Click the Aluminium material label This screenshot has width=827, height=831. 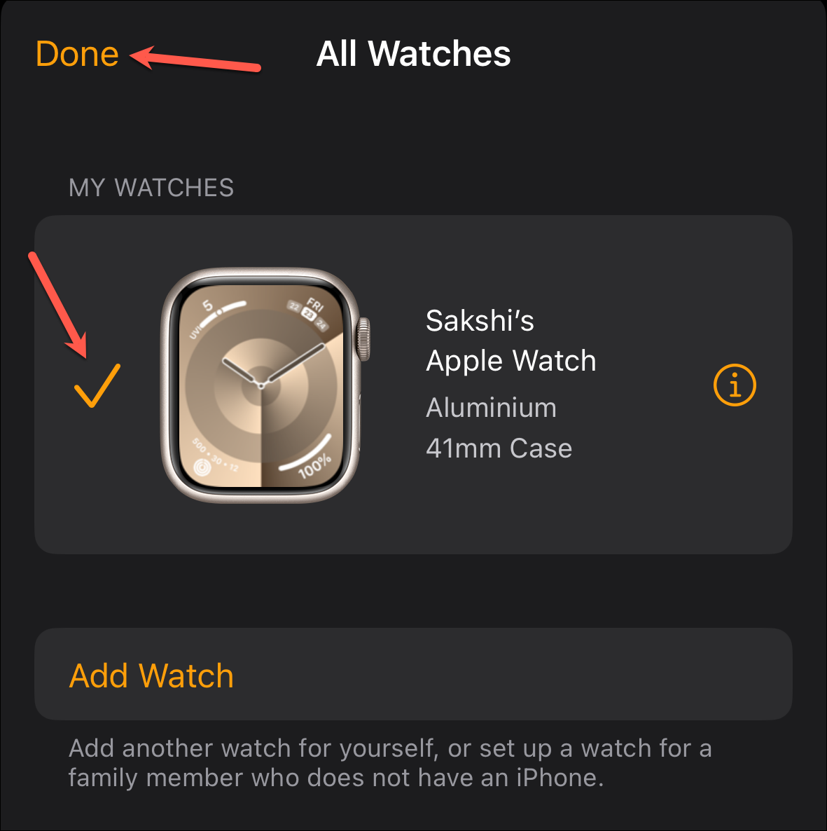tap(491, 408)
